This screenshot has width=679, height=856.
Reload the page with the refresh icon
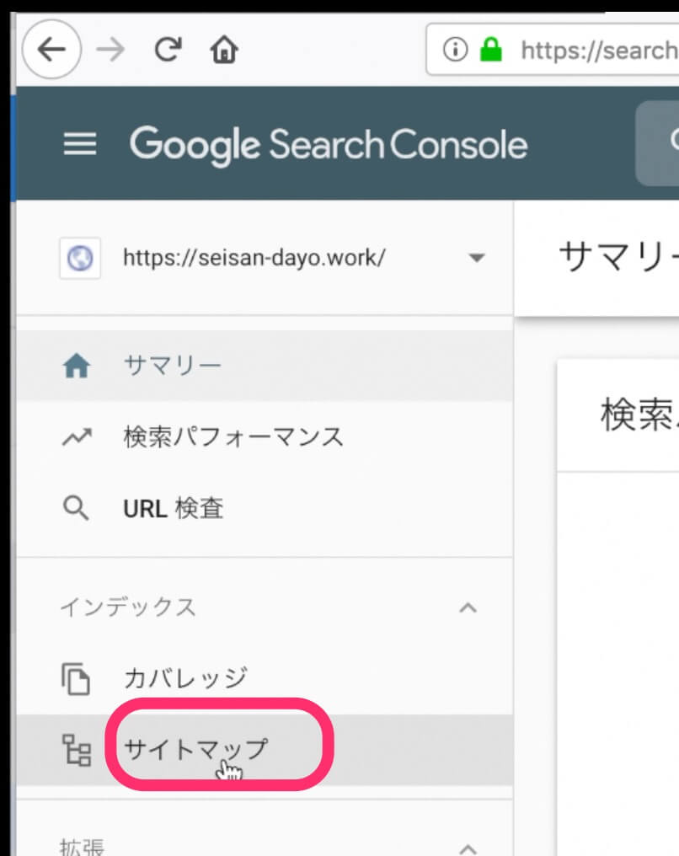tap(168, 51)
